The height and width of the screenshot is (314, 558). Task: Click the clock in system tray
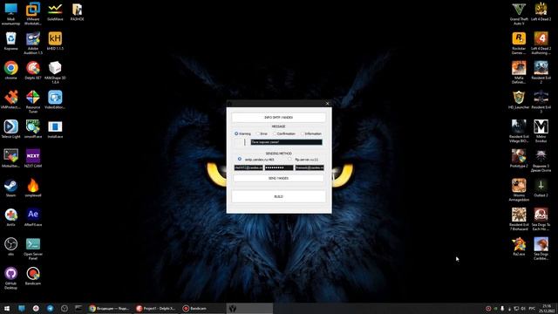(x=547, y=308)
